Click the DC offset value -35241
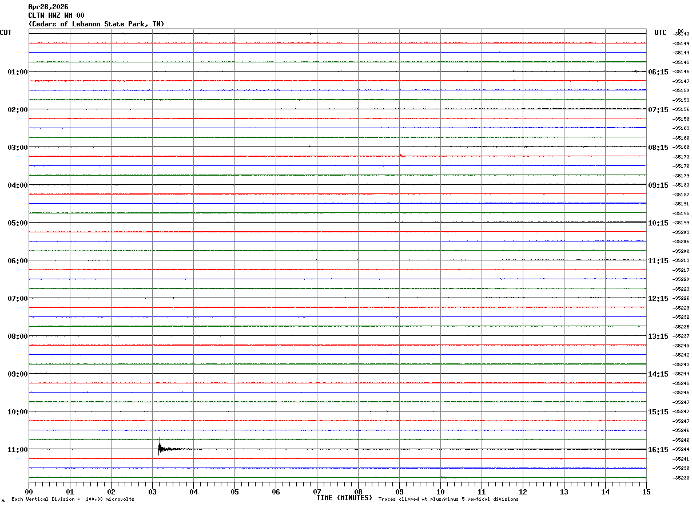Viewport: 692px width, 507px height. pos(681,460)
